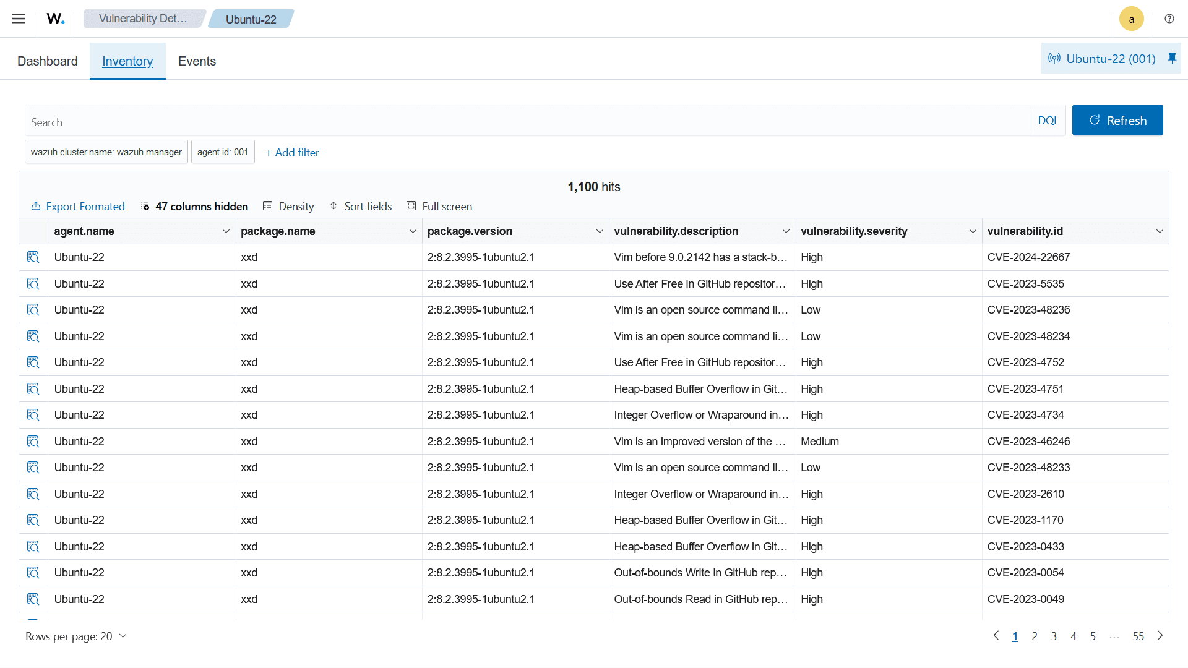Open Density display options
The height and width of the screenshot is (668, 1188).
coord(288,207)
